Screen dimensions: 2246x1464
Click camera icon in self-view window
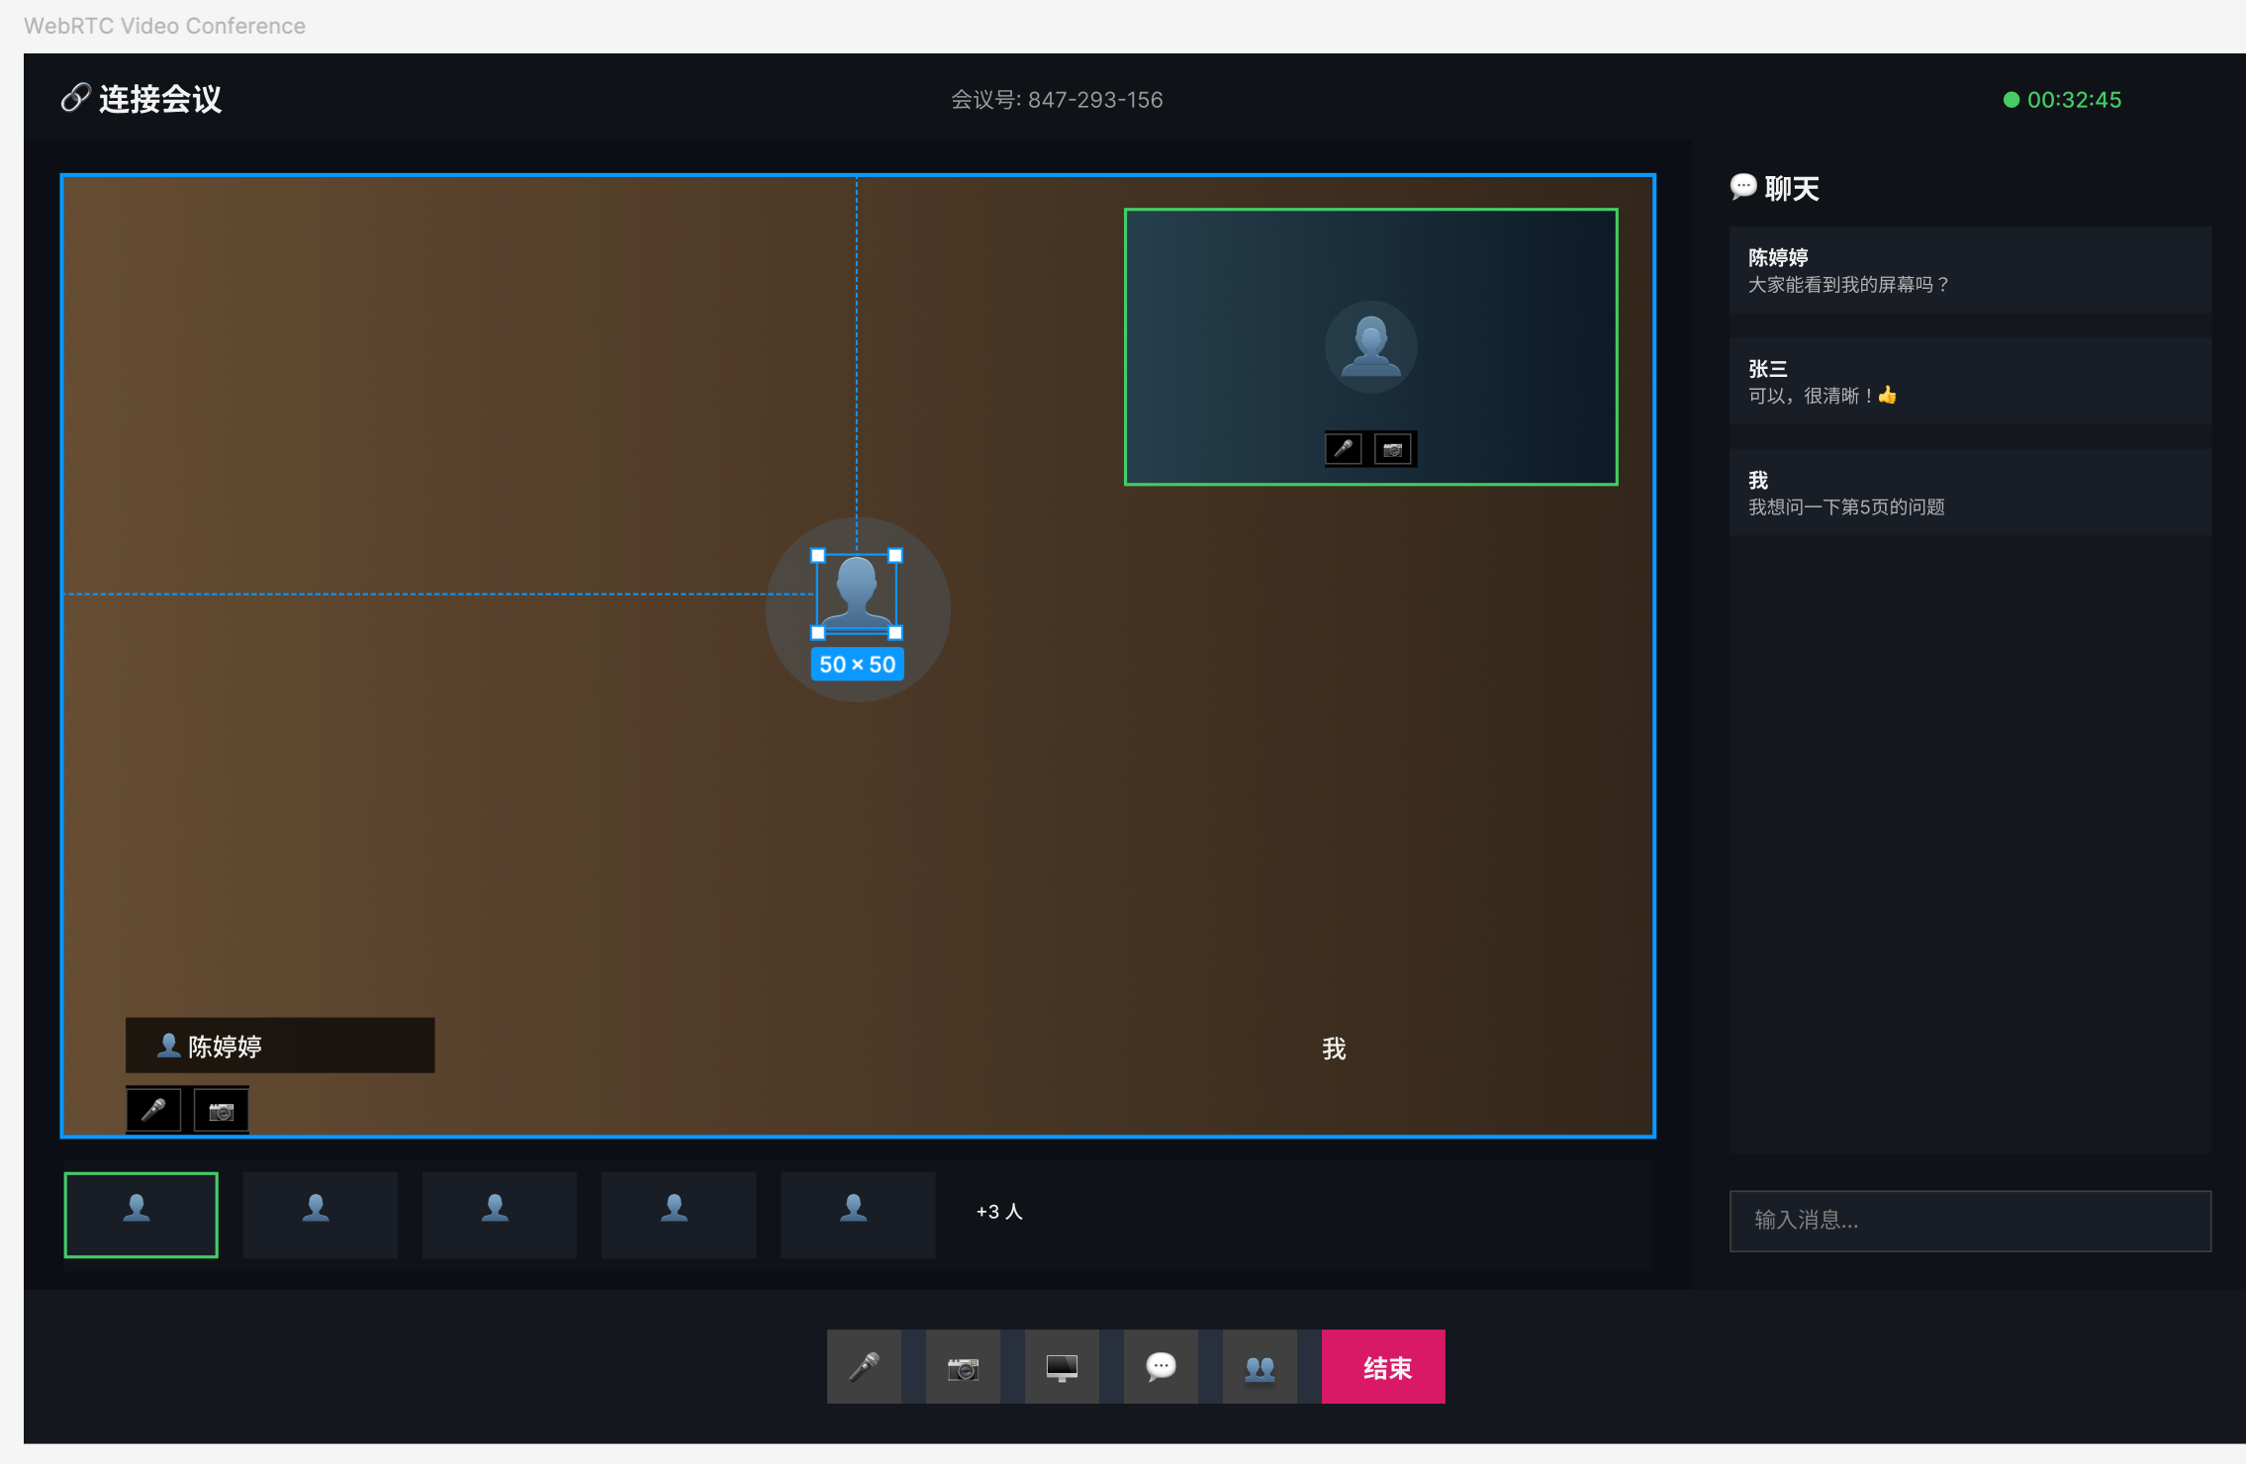click(x=1393, y=449)
